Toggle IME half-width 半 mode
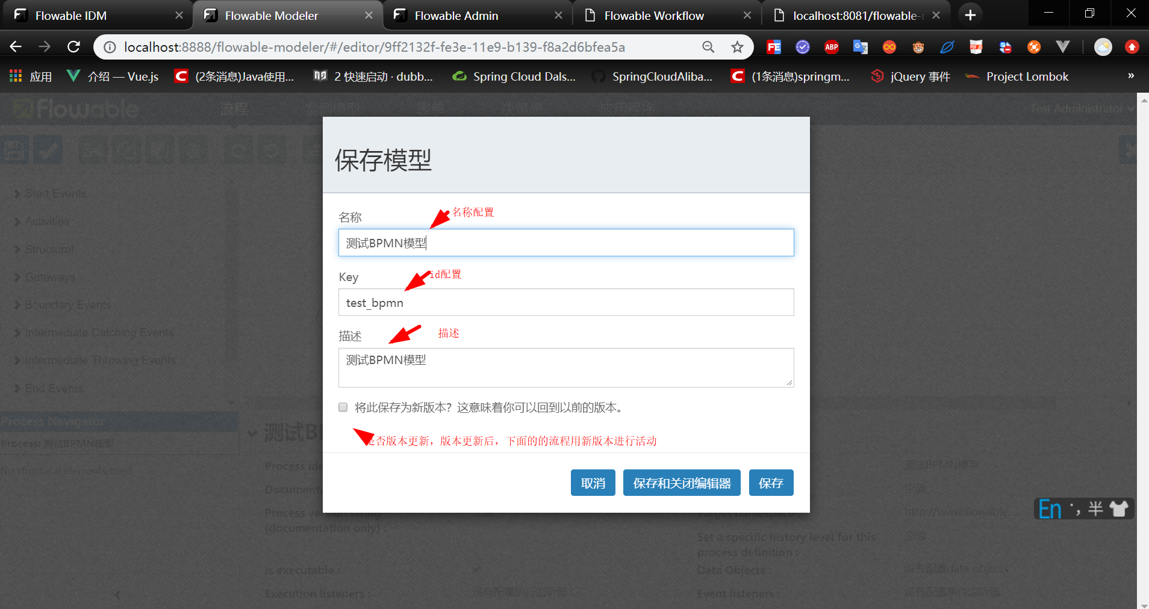The width and height of the screenshot is (1149, 609). [1095, 509]
